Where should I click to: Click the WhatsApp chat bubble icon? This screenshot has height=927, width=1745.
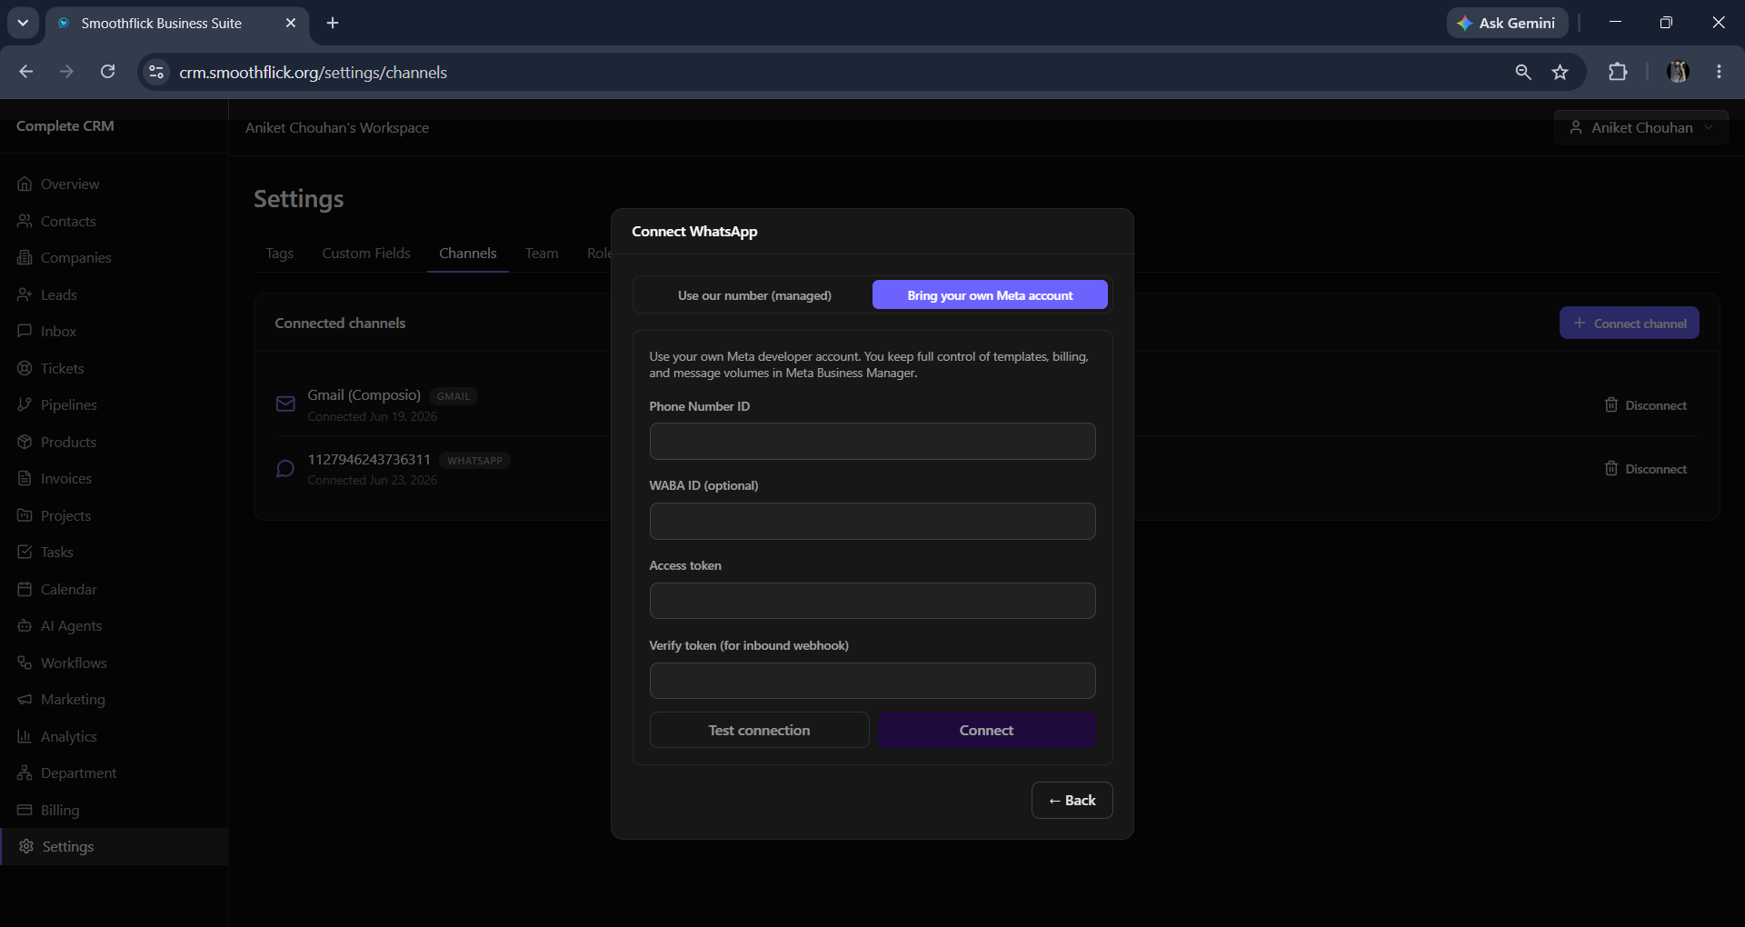tap(285, 469)
